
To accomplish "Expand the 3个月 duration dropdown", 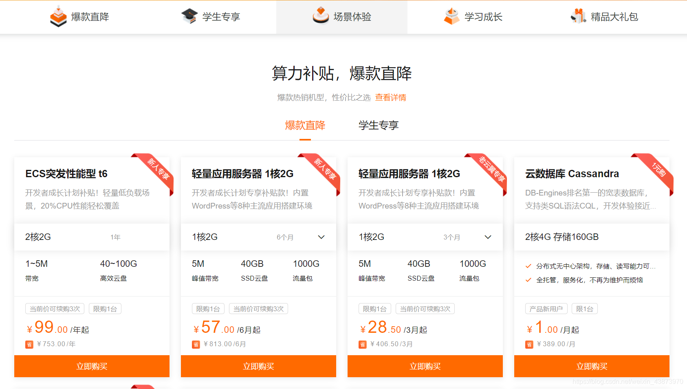I will [488, 237].
